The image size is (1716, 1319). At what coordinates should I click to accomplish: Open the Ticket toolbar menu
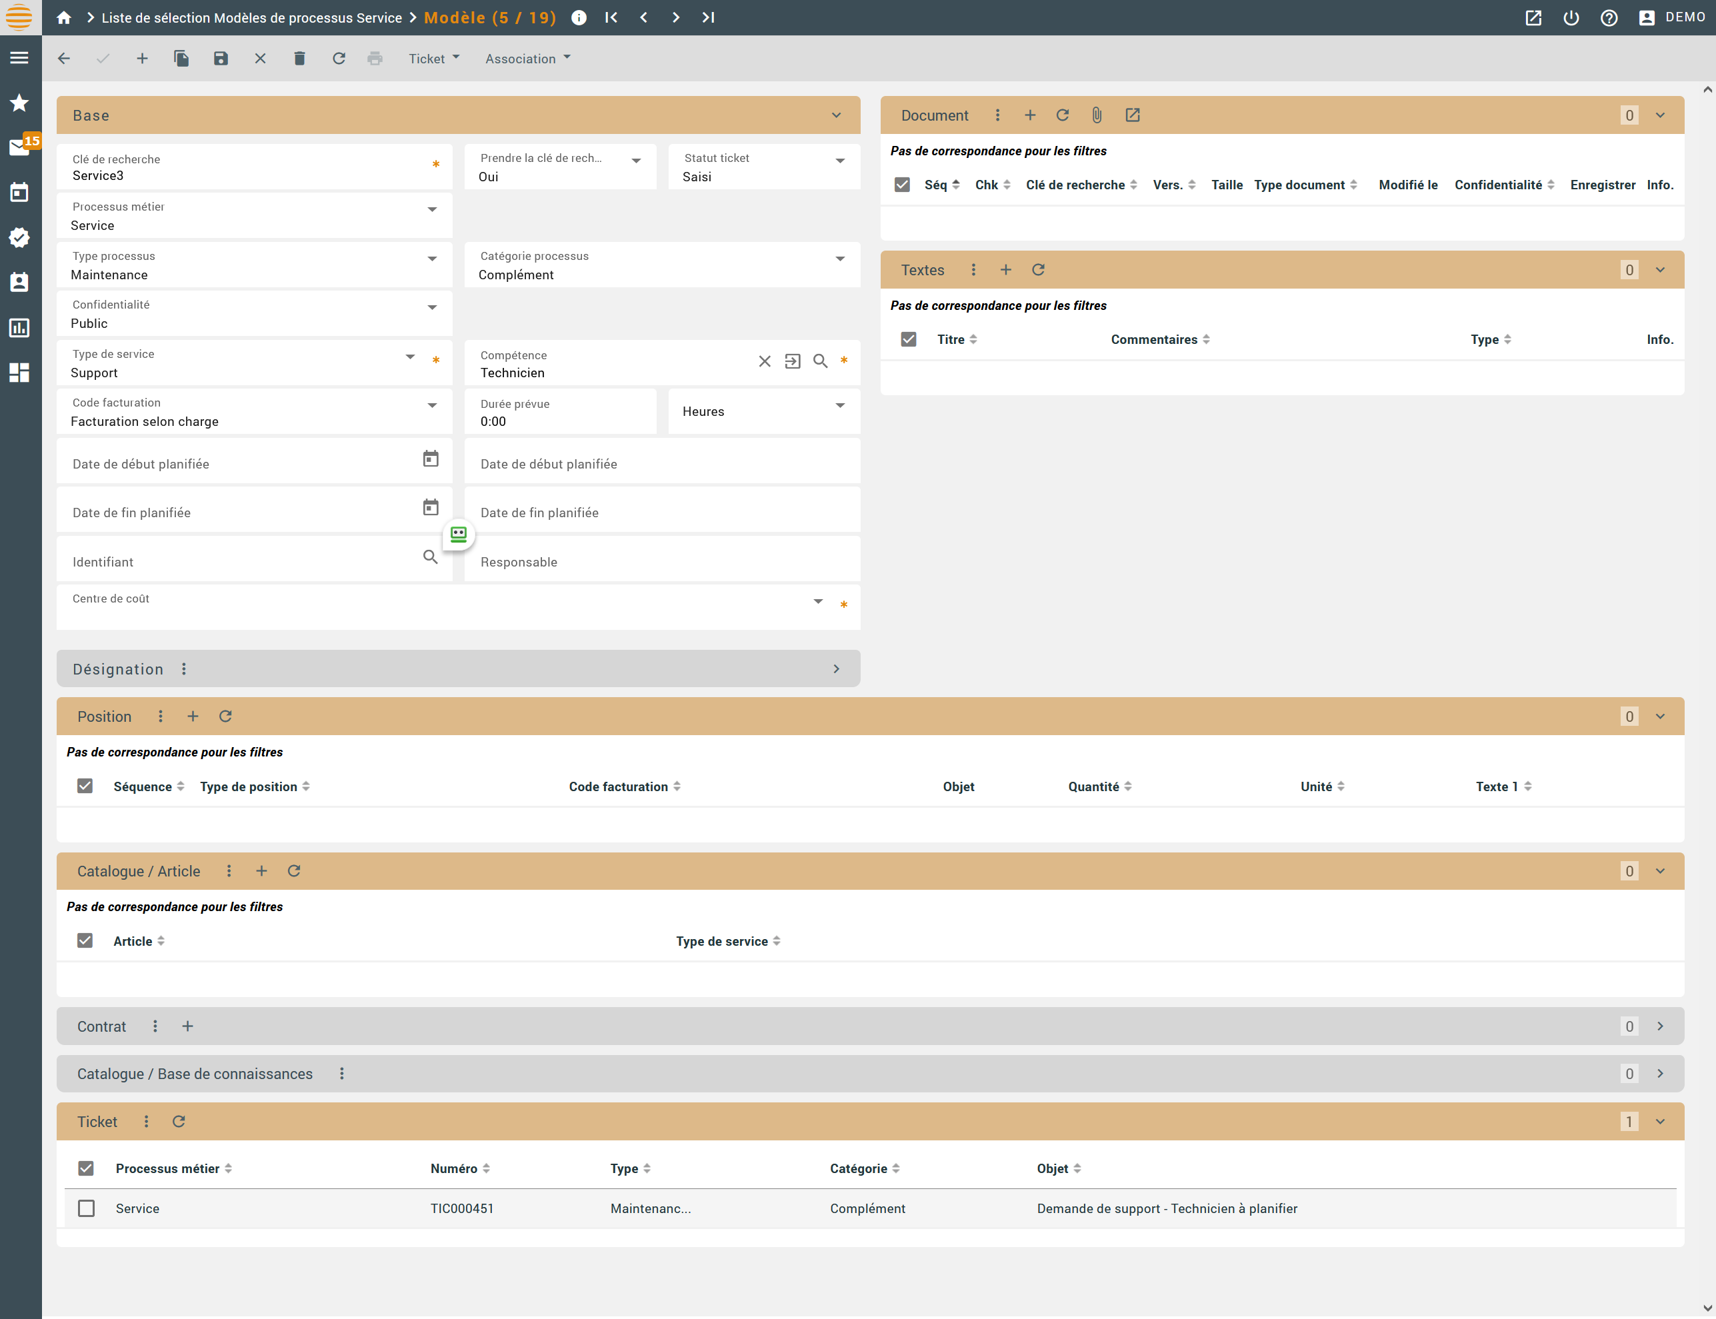434,59
